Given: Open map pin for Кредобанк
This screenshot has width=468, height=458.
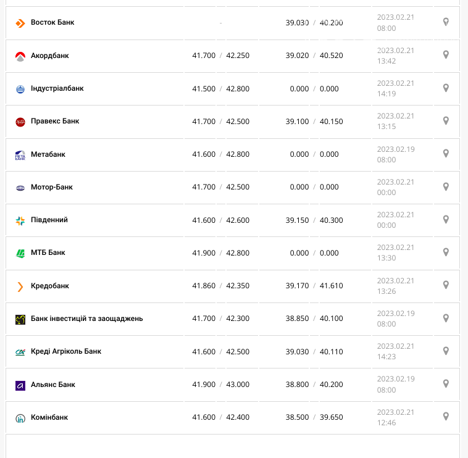Looking at the screenshot, I should coord(446,285).
